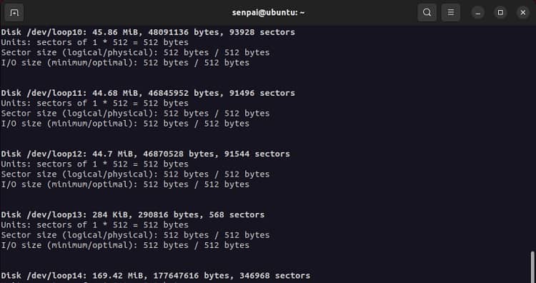Viewport: 536px width, 283px height.
Task: Close the terminal window
Action: click(523, 13)
